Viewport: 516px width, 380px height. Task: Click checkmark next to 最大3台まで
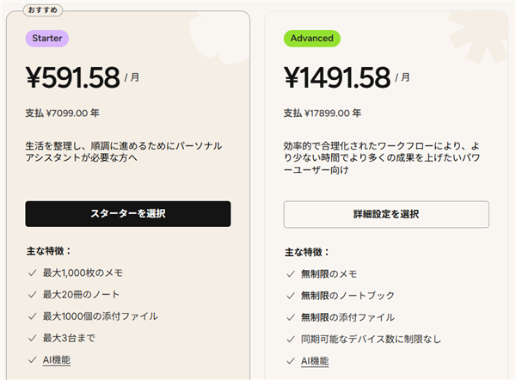[x=30, y=338]
